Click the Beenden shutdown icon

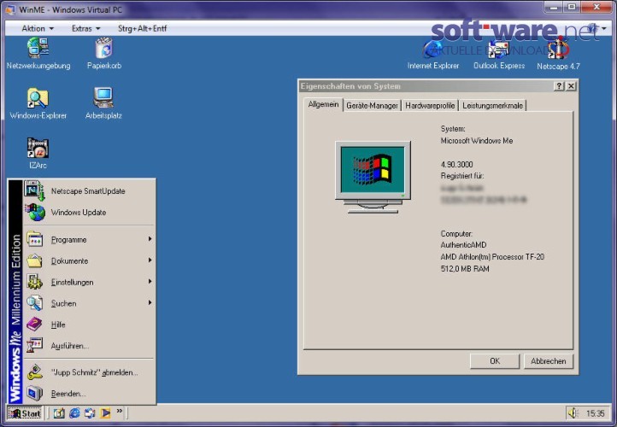tap(35, 393)
